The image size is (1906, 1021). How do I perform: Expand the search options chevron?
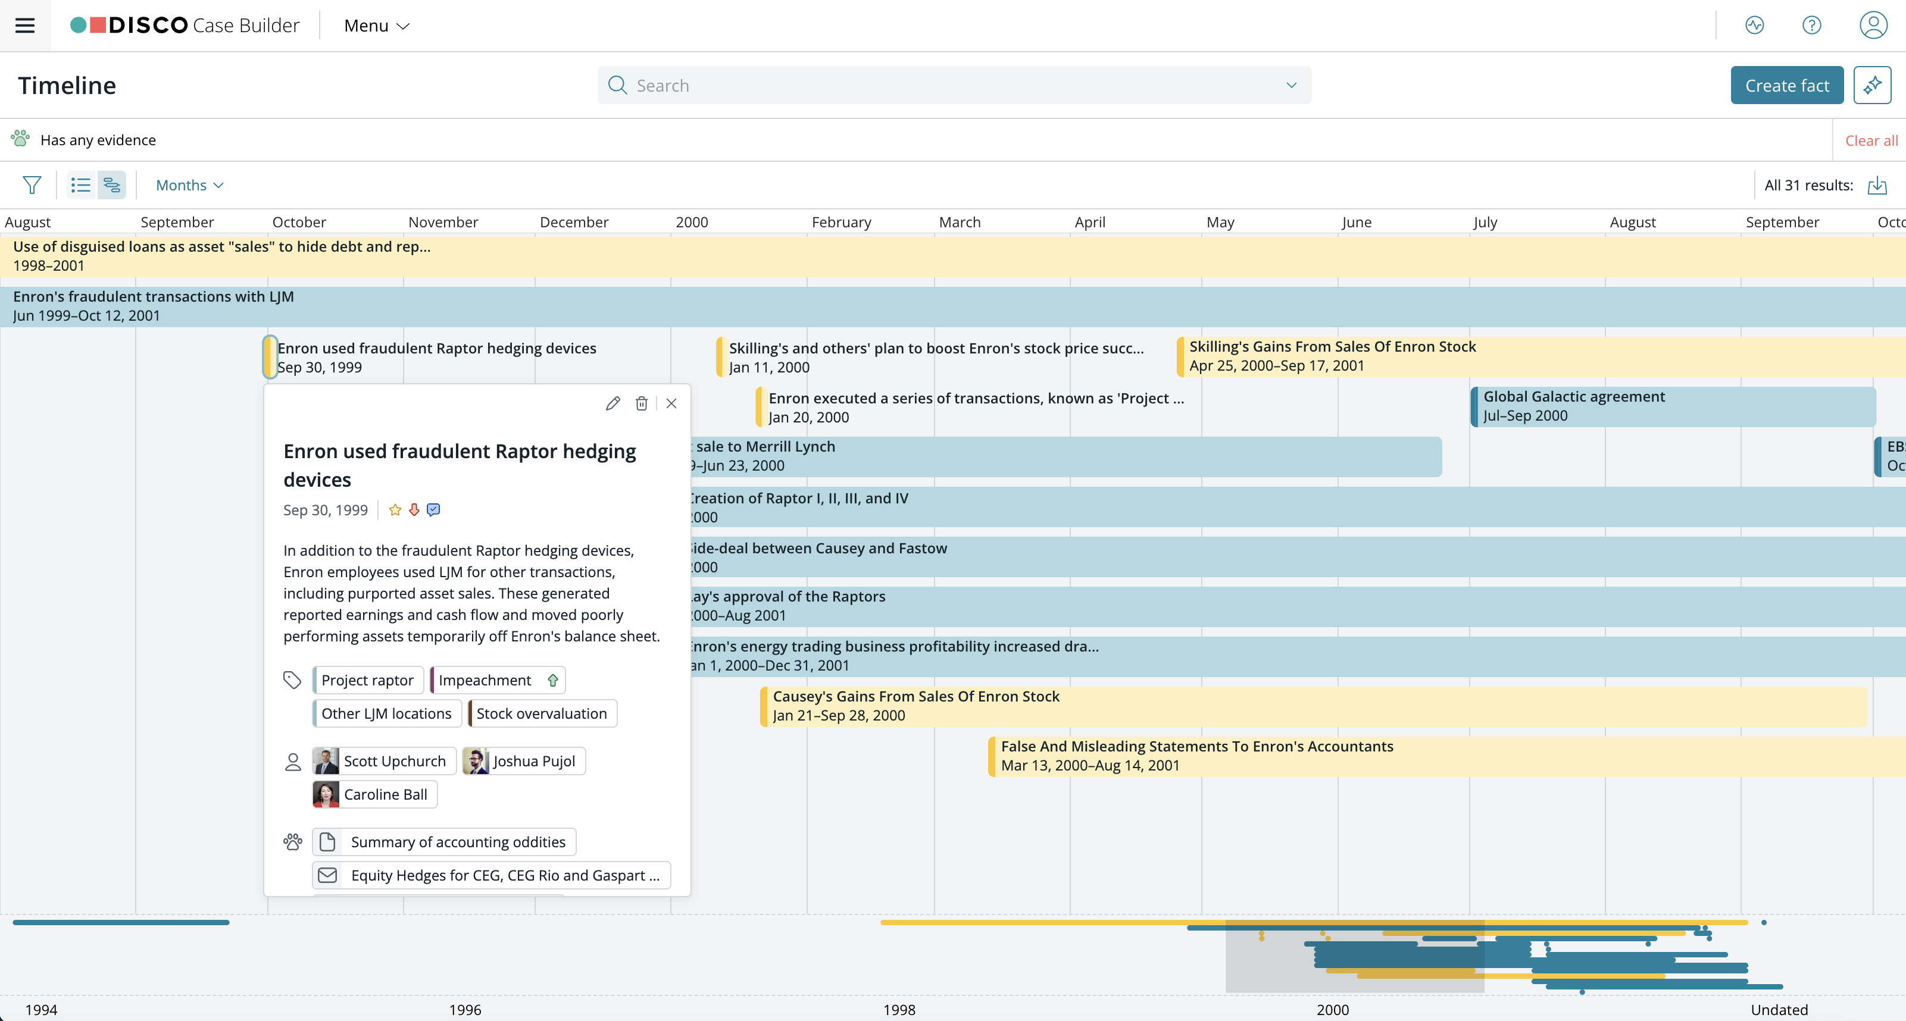[x=1291, y=85]
